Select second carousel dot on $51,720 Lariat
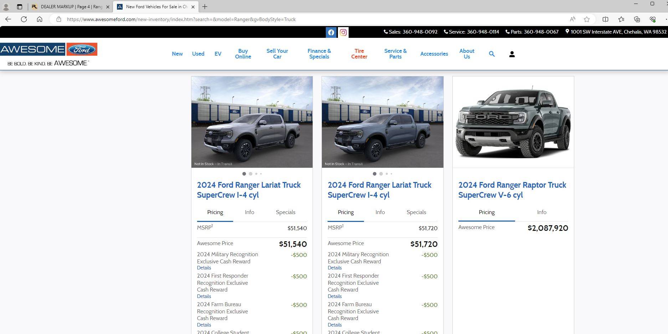668x334 pixels. 381,174
